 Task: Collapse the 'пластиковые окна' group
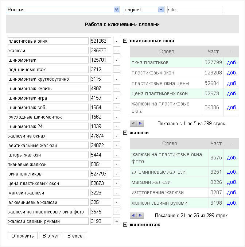[125, 41]
